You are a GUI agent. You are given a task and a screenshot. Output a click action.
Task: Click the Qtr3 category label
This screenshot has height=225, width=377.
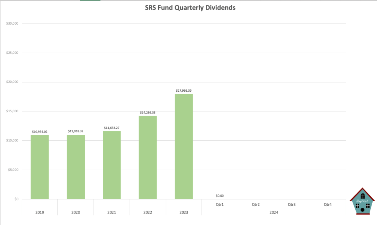coord(292,204)
